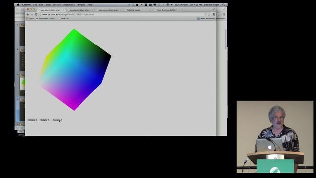Click the Edward Angel user name
This screenshot has height=178, width=316.
[x=212, y=5]
